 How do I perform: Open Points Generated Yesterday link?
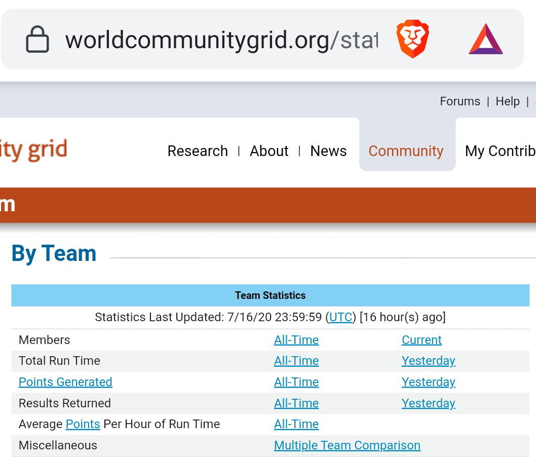pos(428,382)
